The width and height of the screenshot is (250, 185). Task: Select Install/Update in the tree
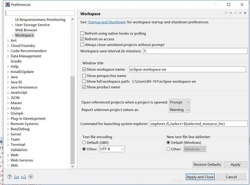pos(22,72)
